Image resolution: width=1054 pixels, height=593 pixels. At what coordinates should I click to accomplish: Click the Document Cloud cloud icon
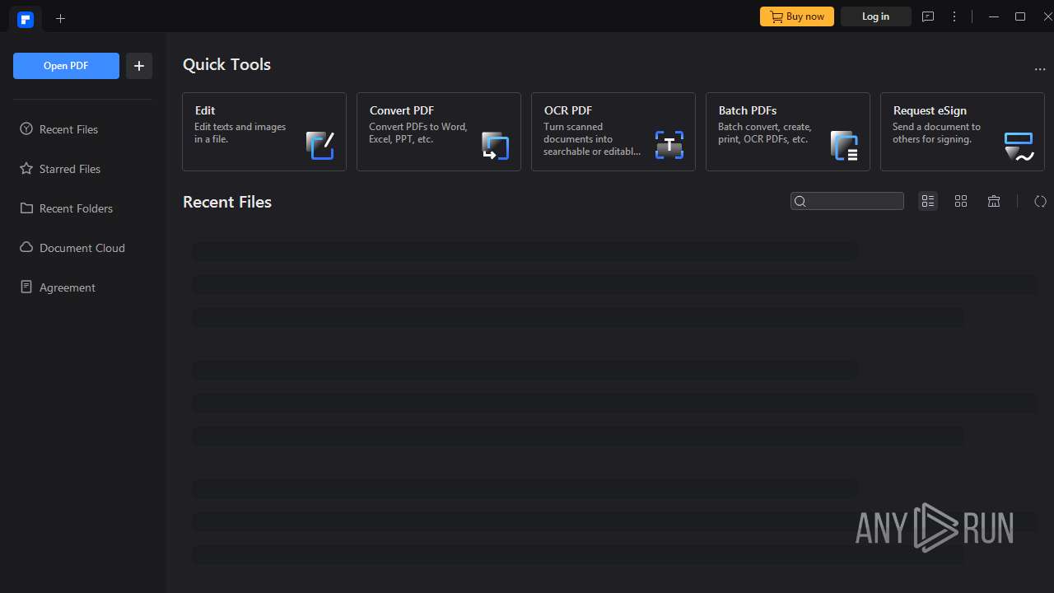(26, 248)
